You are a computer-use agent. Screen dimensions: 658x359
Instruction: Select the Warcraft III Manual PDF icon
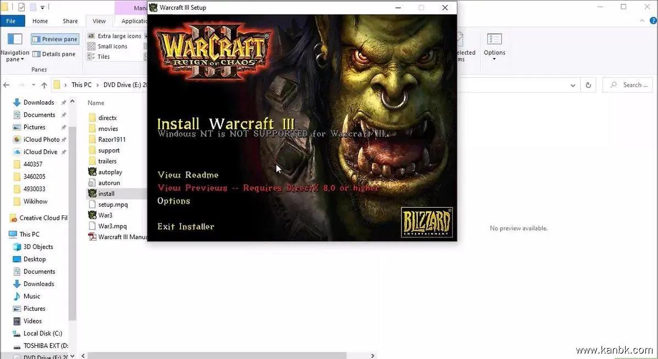[x=92, y=237]
